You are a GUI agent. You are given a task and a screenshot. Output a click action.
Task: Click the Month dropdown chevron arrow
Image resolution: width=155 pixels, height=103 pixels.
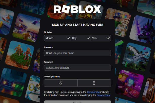[x=68, y=38]
